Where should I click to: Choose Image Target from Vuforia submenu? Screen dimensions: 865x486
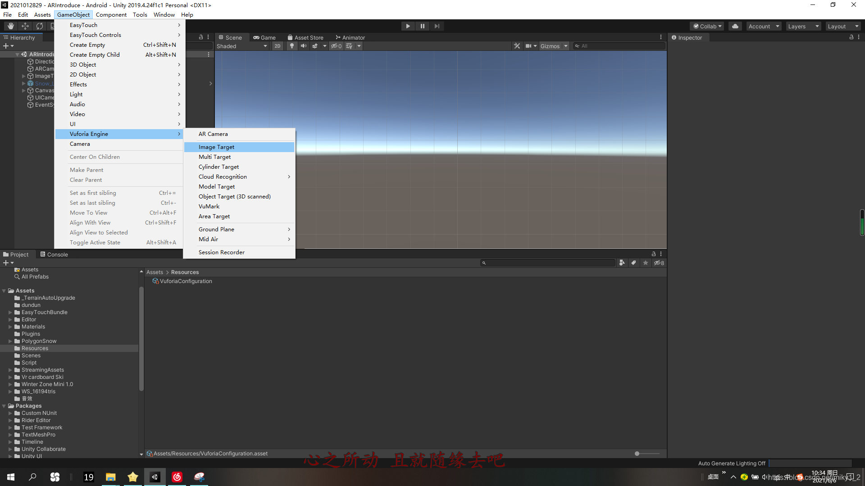tap(239, 147)
